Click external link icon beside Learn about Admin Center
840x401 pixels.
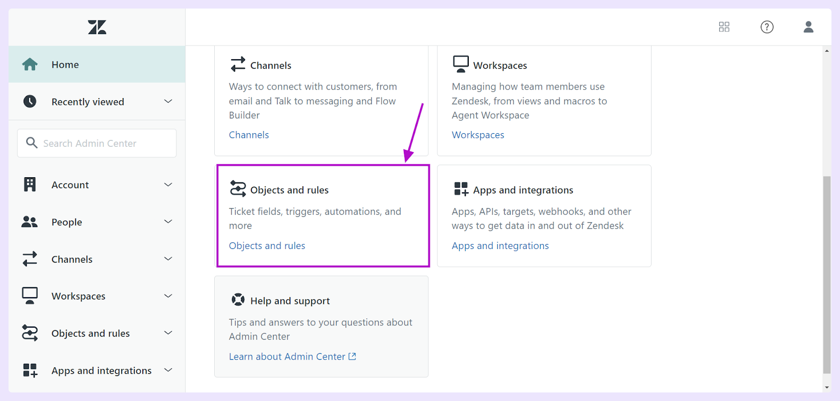click(x=352, y=356)
